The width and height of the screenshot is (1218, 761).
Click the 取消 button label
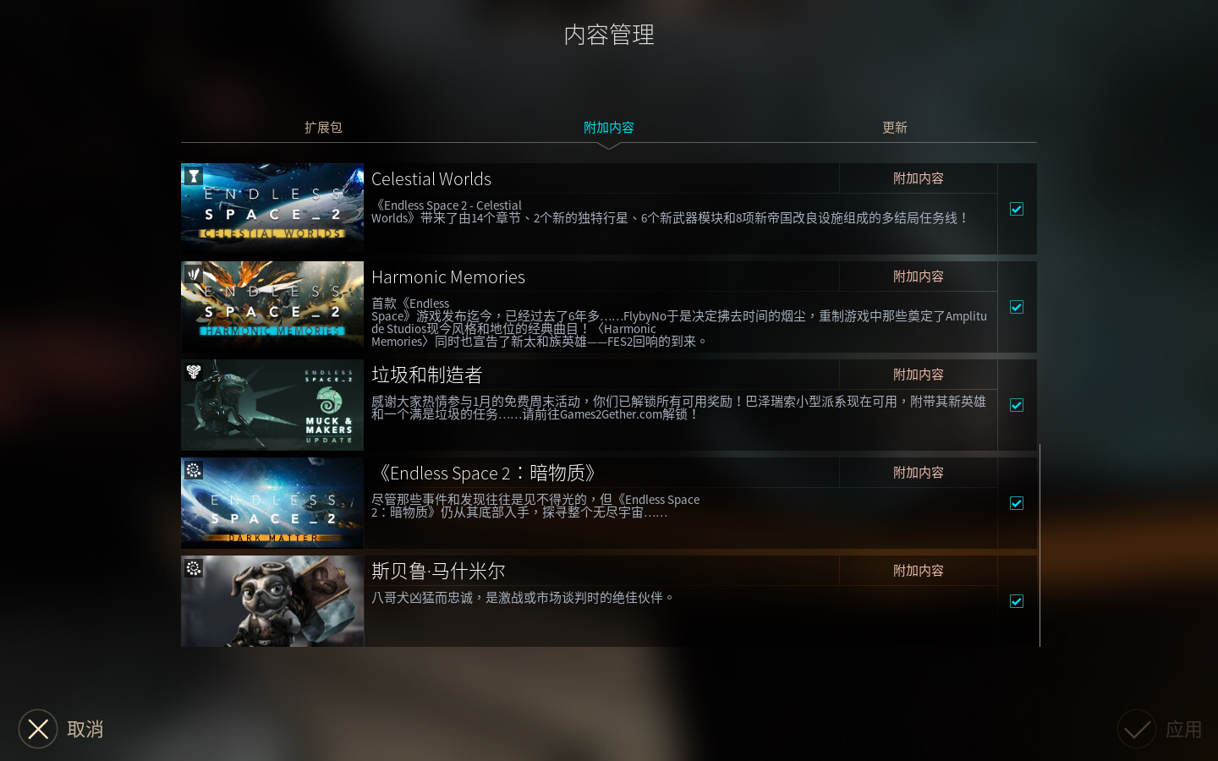[x=85, y=730]
